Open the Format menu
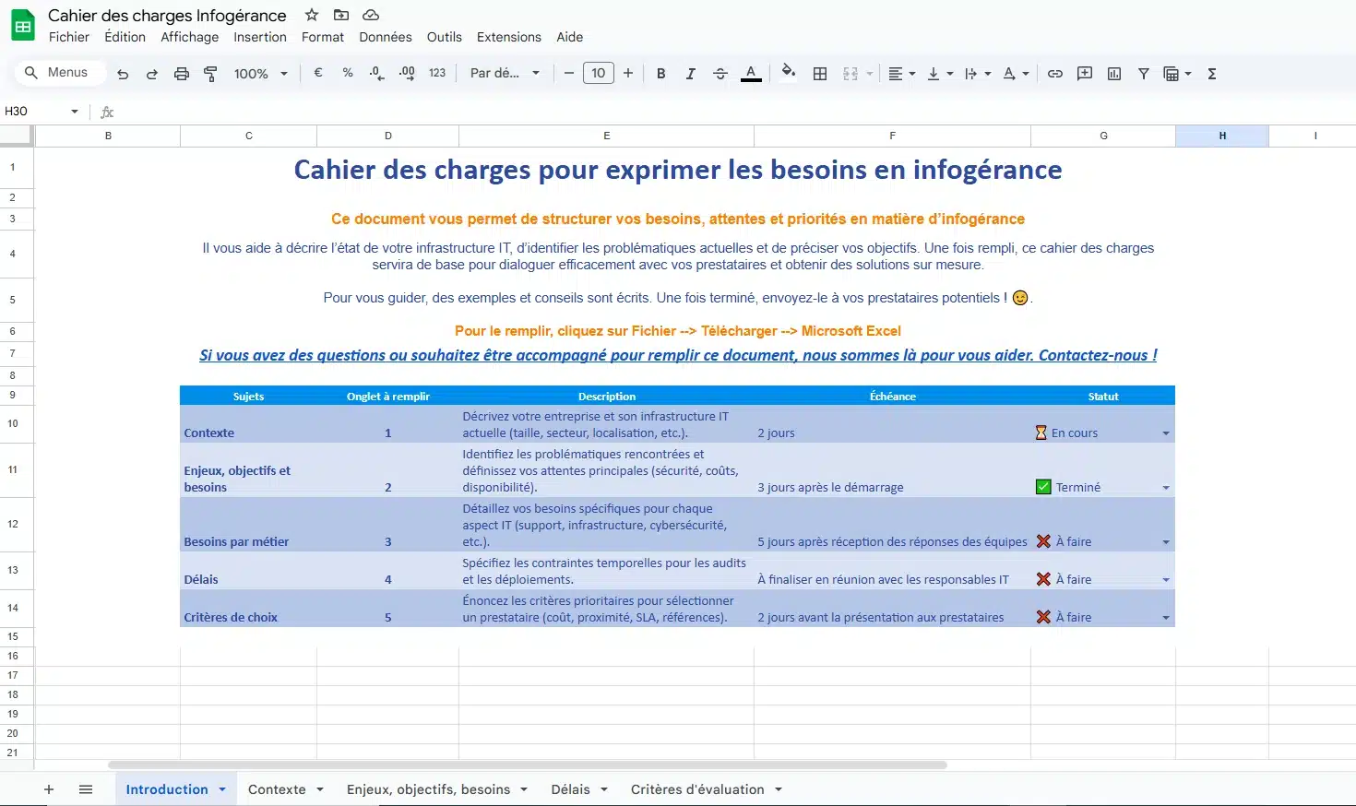 coord(323,37)
